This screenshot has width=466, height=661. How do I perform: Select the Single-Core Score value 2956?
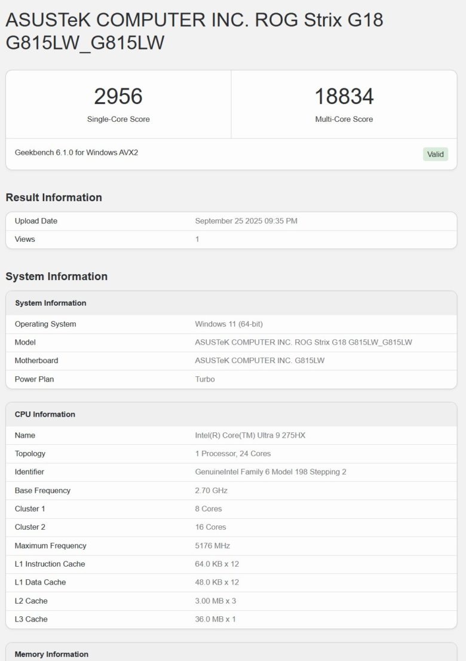[x=118, y=97]
